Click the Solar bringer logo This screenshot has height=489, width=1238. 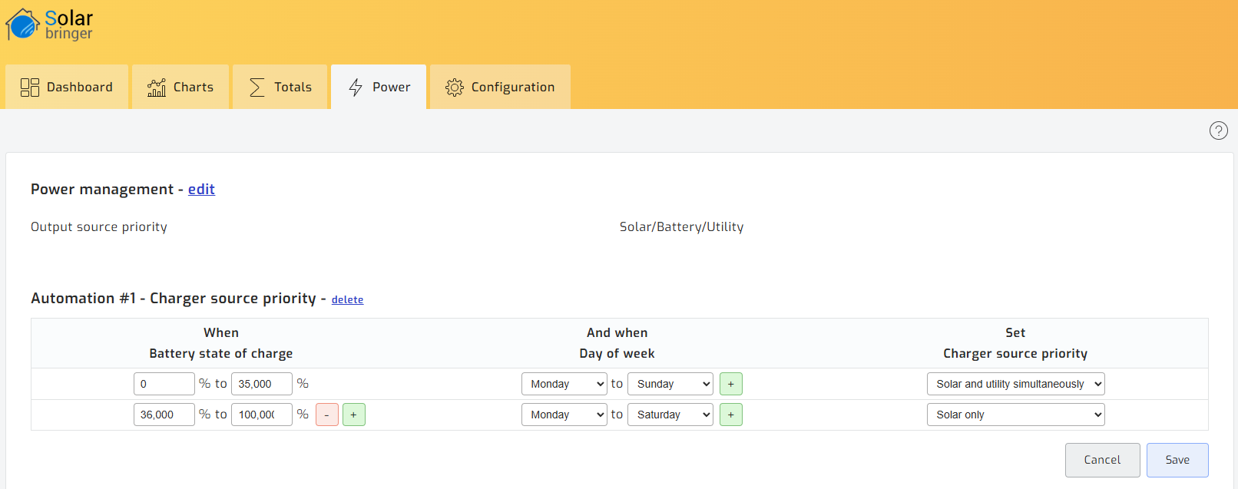pos(50,25)
